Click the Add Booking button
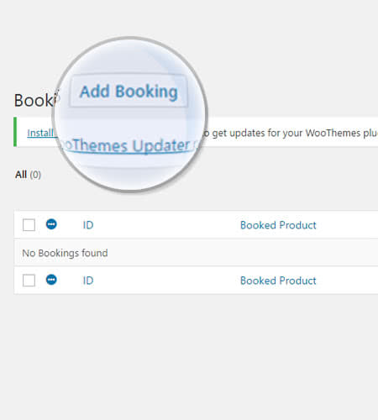The width and height of the screenshot is (378, 420). tap(129, 91)
